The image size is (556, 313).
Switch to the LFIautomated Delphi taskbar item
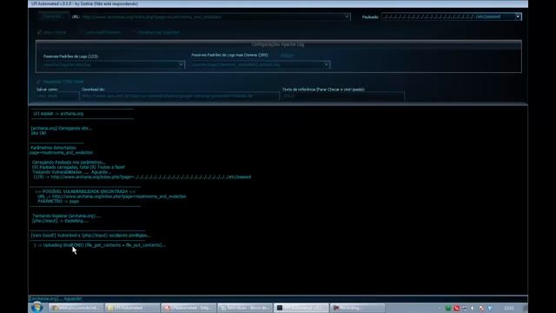(x=189, y=308)
